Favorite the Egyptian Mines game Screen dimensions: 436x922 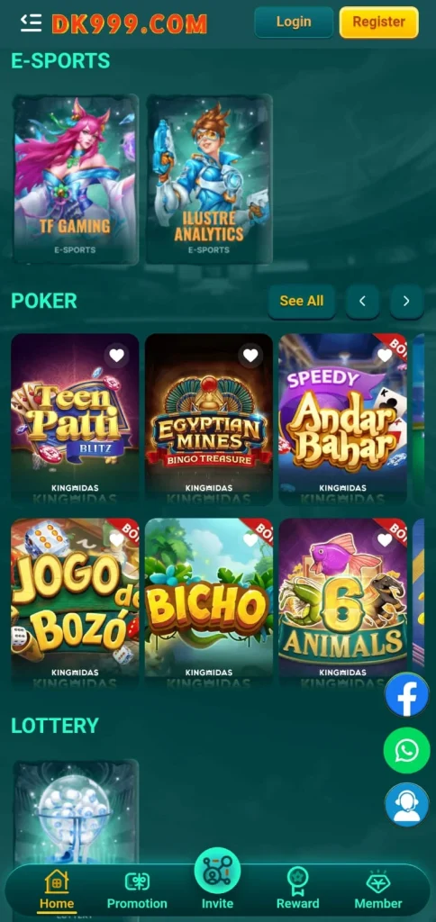coord(250,355)
